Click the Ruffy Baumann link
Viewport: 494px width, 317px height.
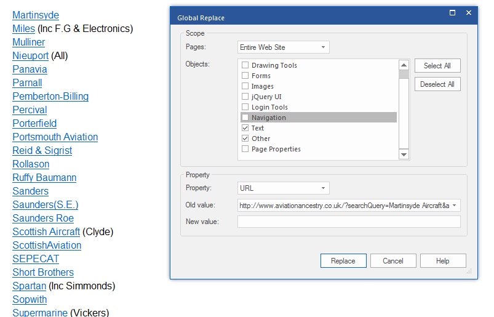(x=44, y=178)
